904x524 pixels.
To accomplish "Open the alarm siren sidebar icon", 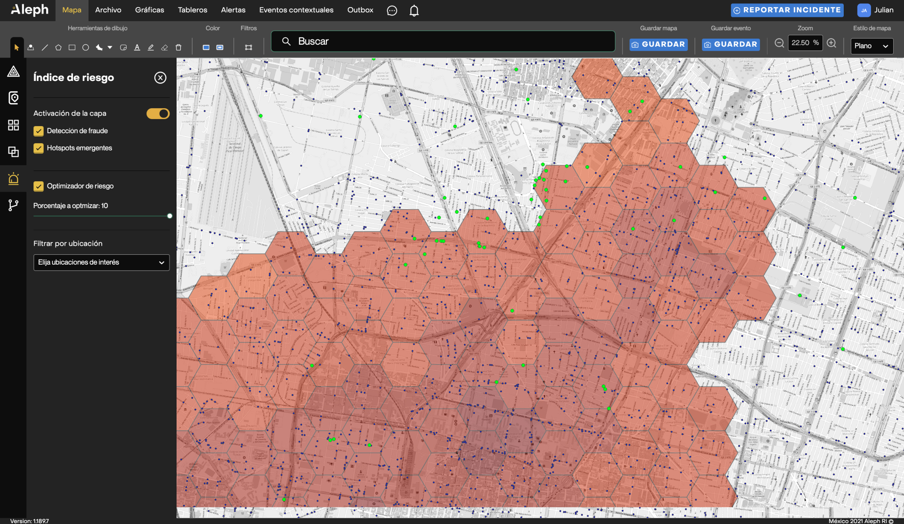I will coord(13,178).
